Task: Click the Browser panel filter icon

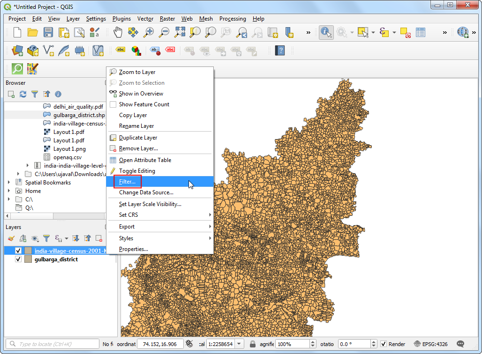Action: (x=35, y=94)
